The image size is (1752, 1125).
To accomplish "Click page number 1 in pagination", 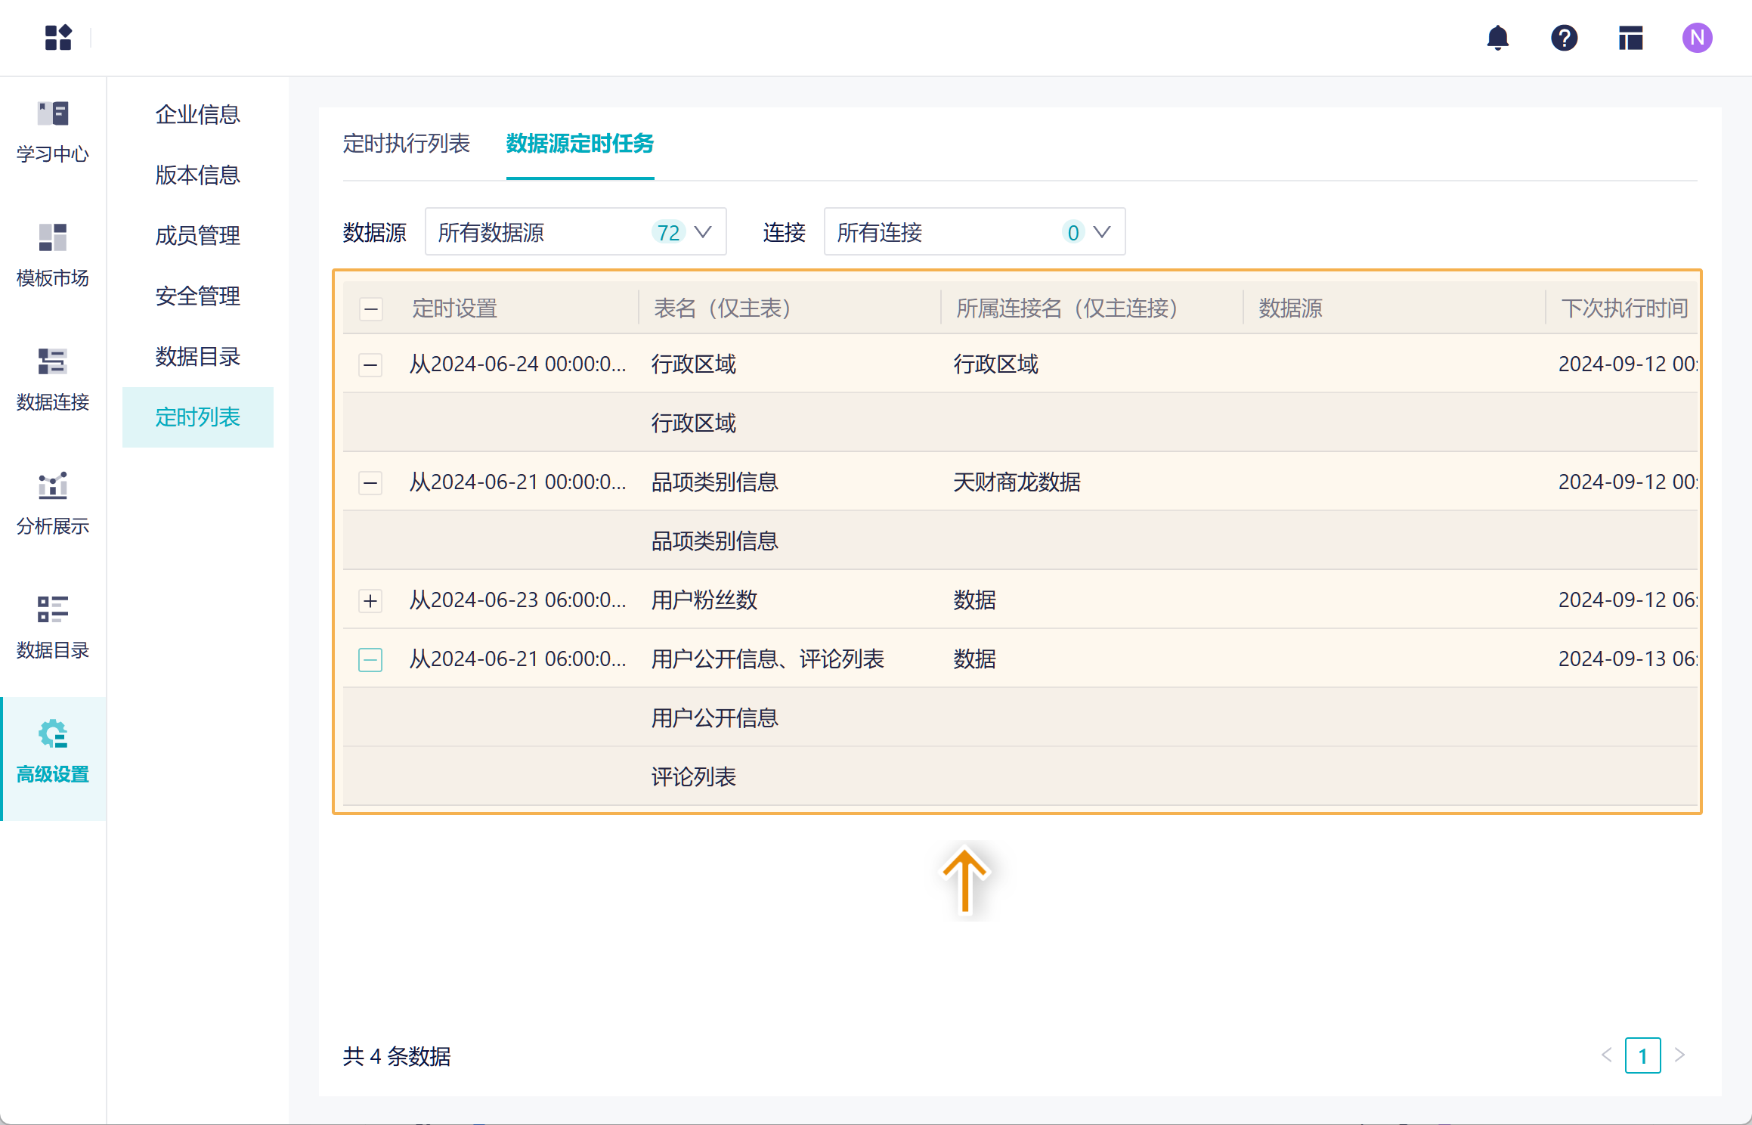I will (x=1642, y=1055).
